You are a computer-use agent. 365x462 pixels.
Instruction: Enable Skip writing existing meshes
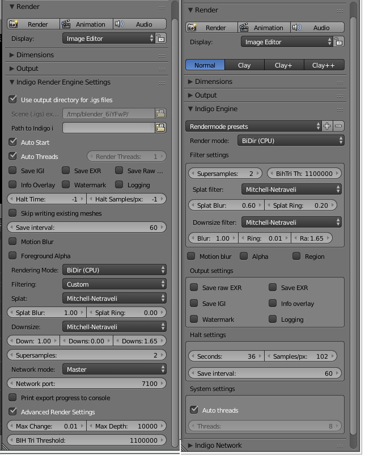(x=13, y=213)
